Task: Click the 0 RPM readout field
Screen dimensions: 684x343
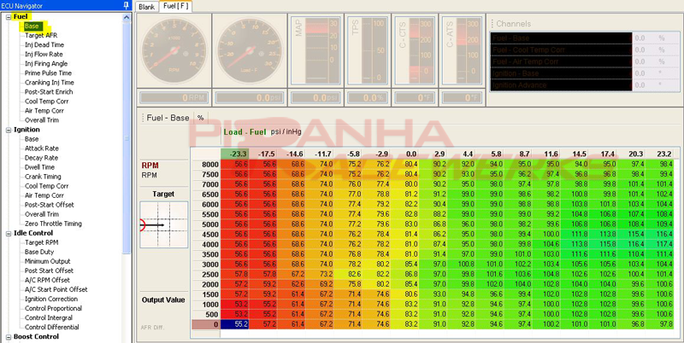Action: pyautogui.click(x=174, y=98)
